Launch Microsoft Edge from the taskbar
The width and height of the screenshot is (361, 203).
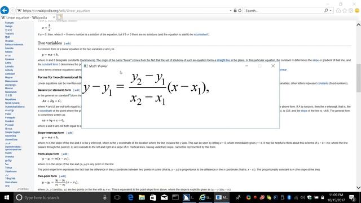tap(130, 197)
